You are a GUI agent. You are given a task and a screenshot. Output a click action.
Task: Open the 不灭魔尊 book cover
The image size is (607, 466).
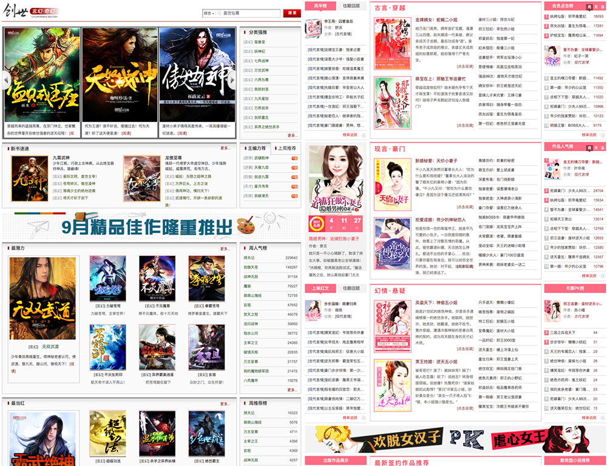(x=157, y=279)
